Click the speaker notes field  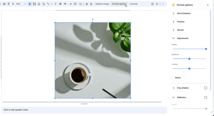click(84, 110)
